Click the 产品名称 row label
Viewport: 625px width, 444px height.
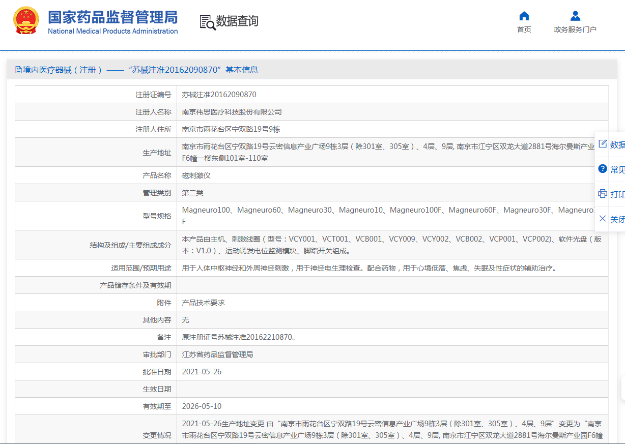(x=157, y=175)
